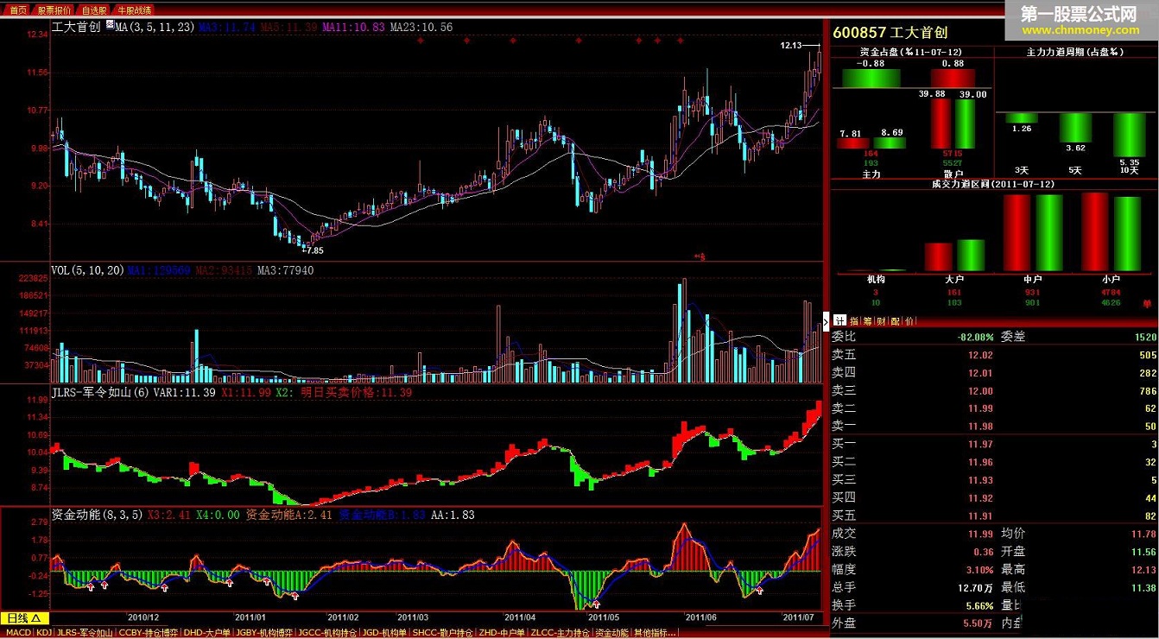Select the 计 side panel tab

coord(840,321)
